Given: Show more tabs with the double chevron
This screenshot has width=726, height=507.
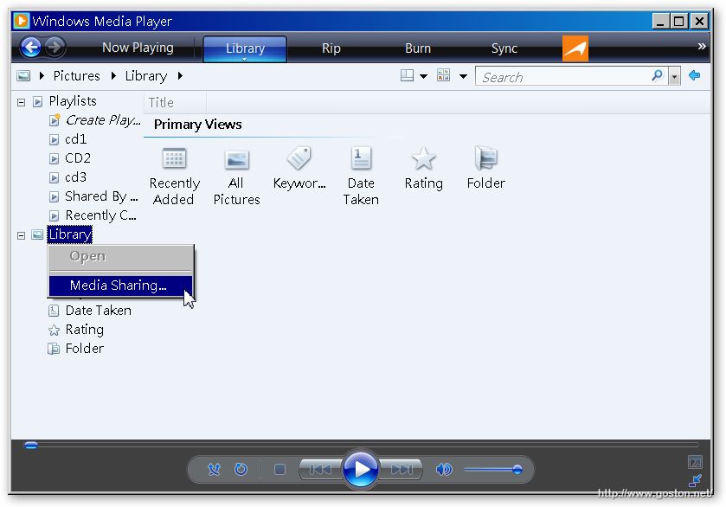Looking at the screenshot, I should click(702, 46).
